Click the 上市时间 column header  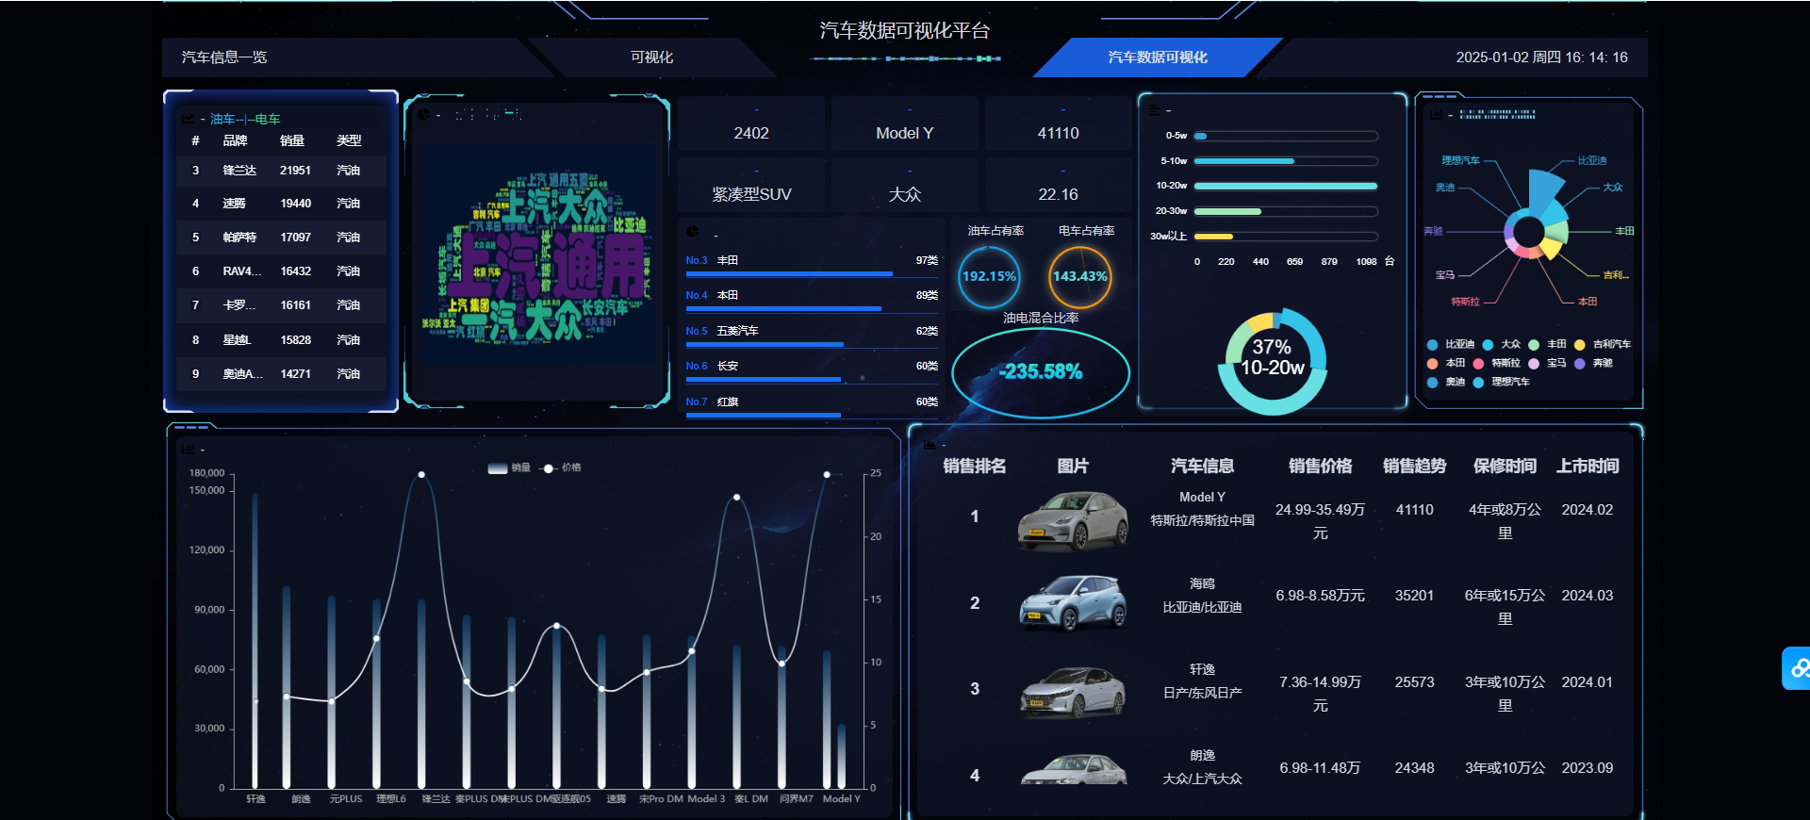(1588, 466)
